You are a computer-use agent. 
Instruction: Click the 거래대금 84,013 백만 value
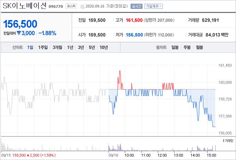coord(217,35)
